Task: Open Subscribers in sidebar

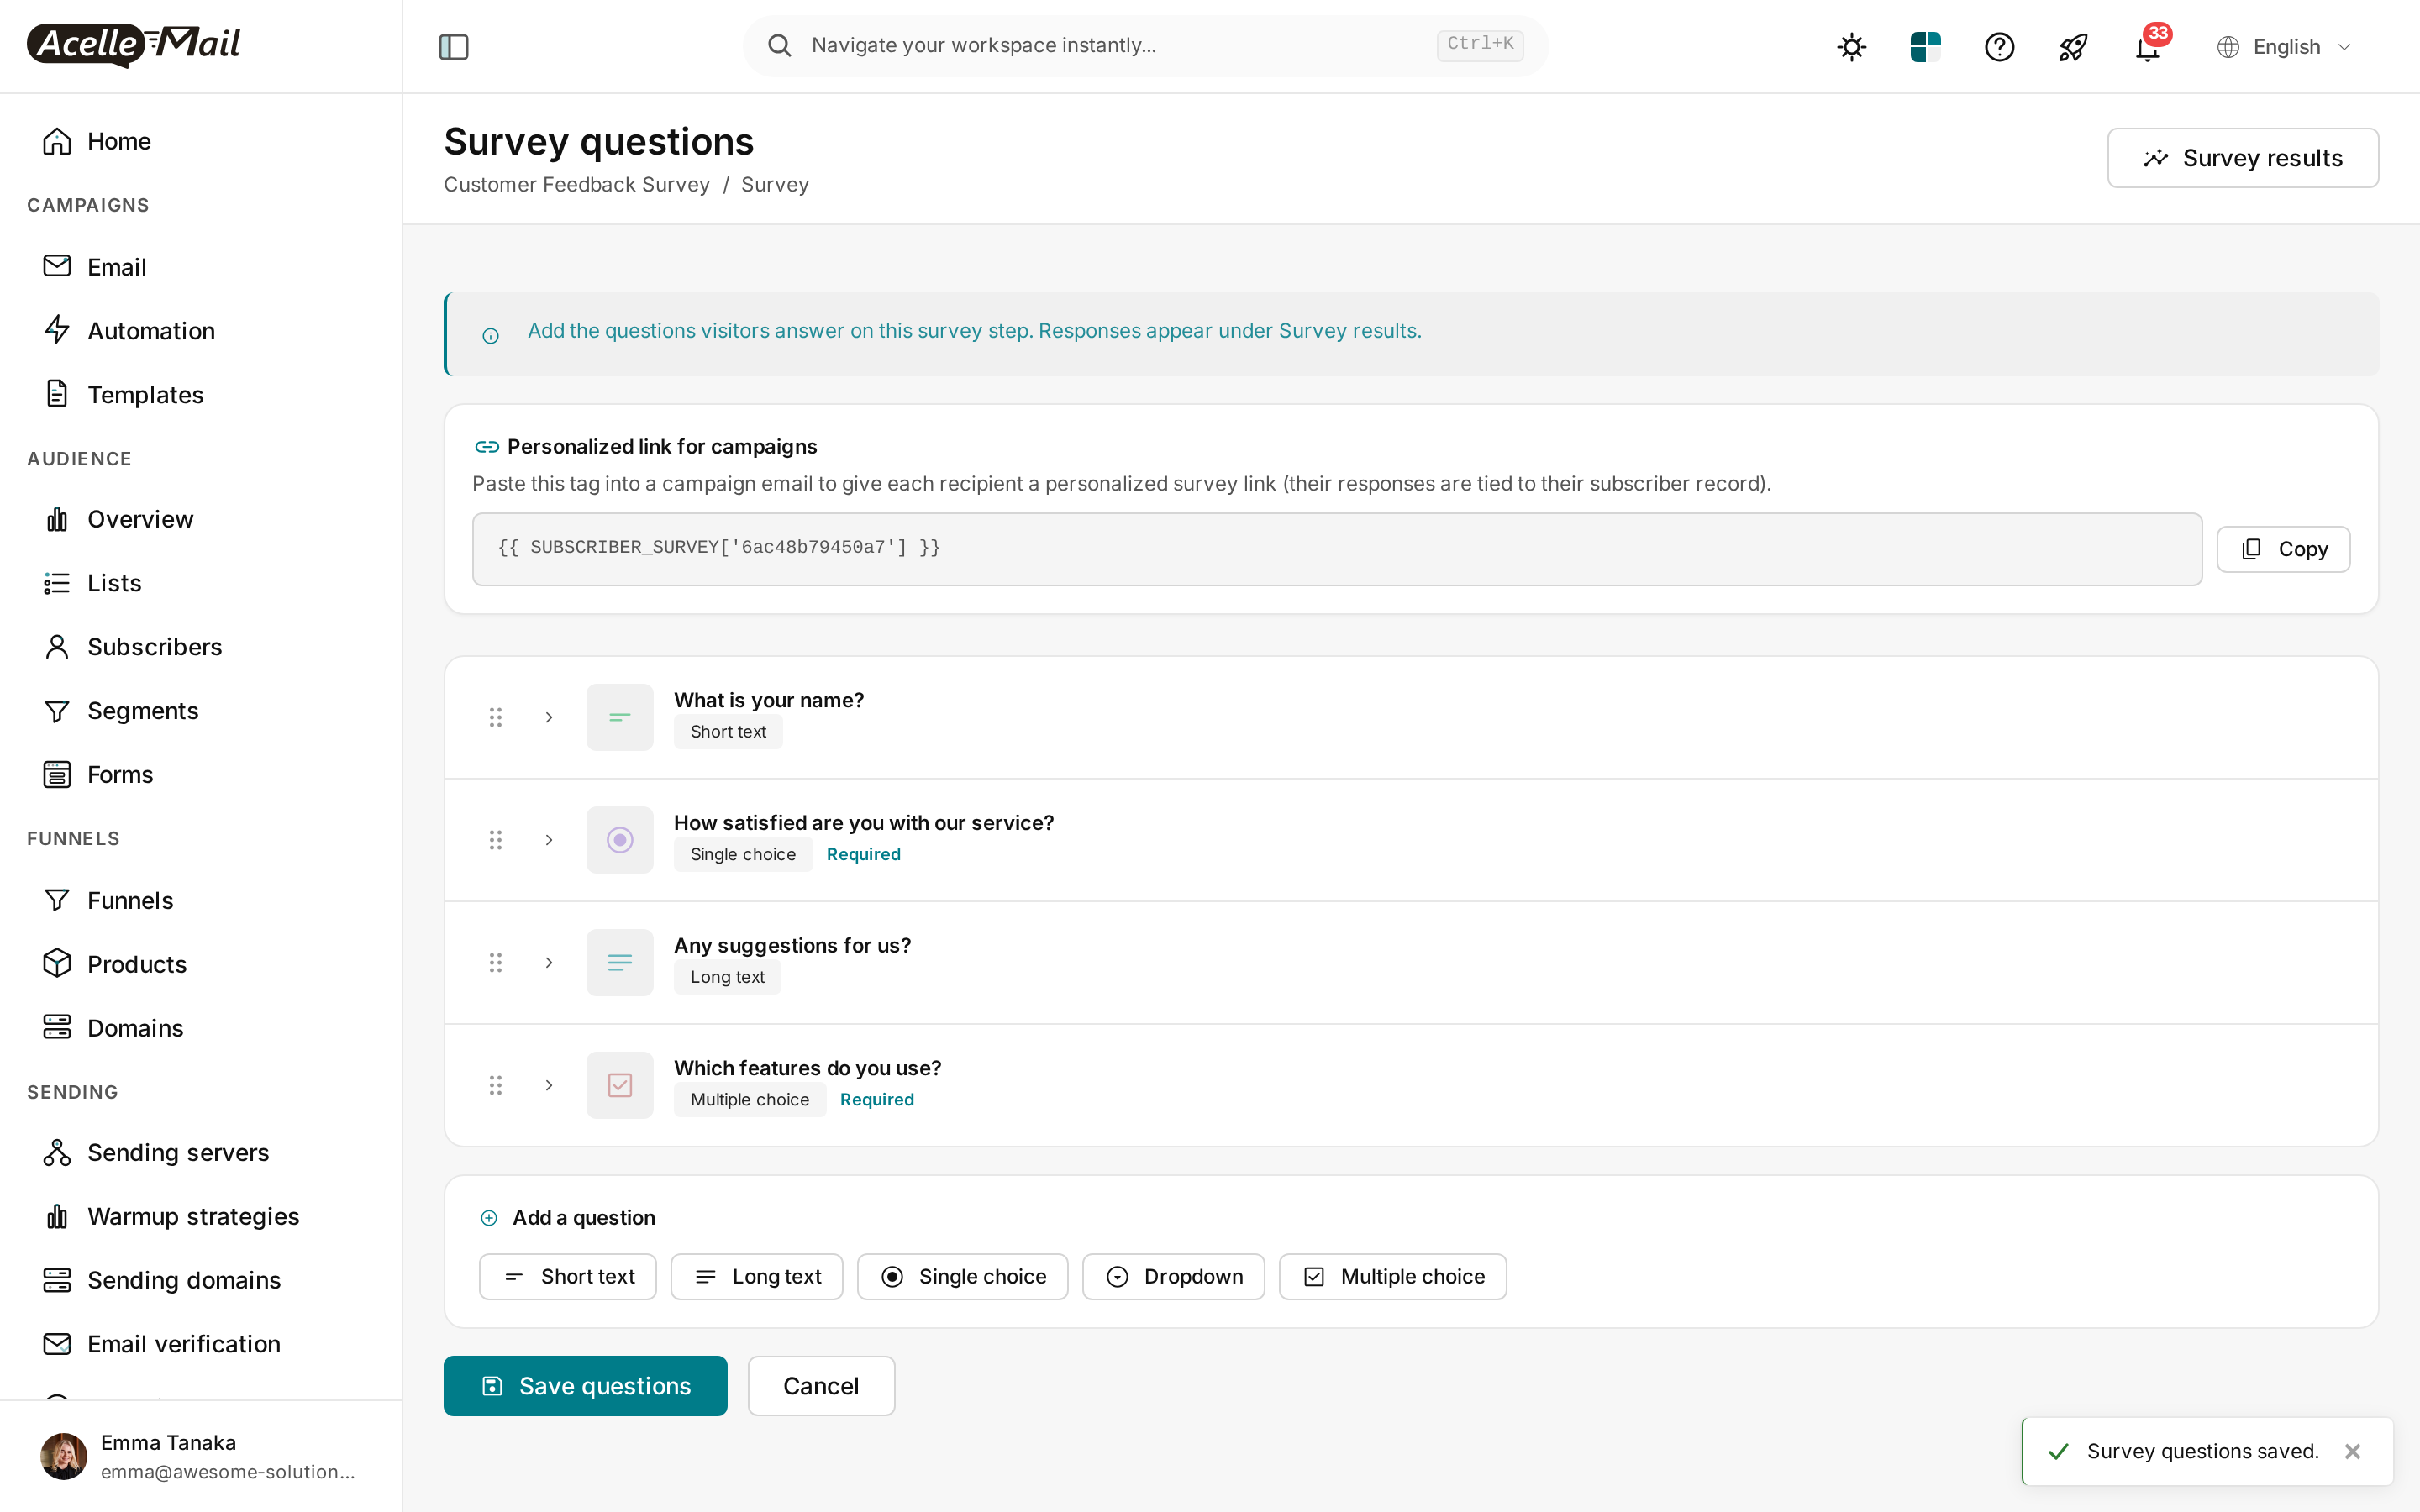Action: [x=154, y=647]
